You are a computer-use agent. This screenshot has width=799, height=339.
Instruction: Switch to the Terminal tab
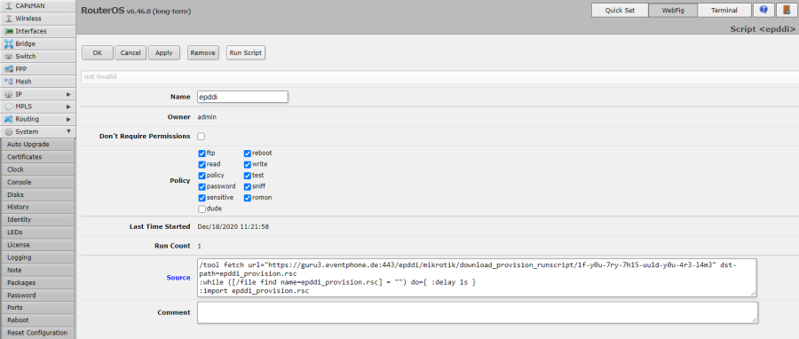724,10
